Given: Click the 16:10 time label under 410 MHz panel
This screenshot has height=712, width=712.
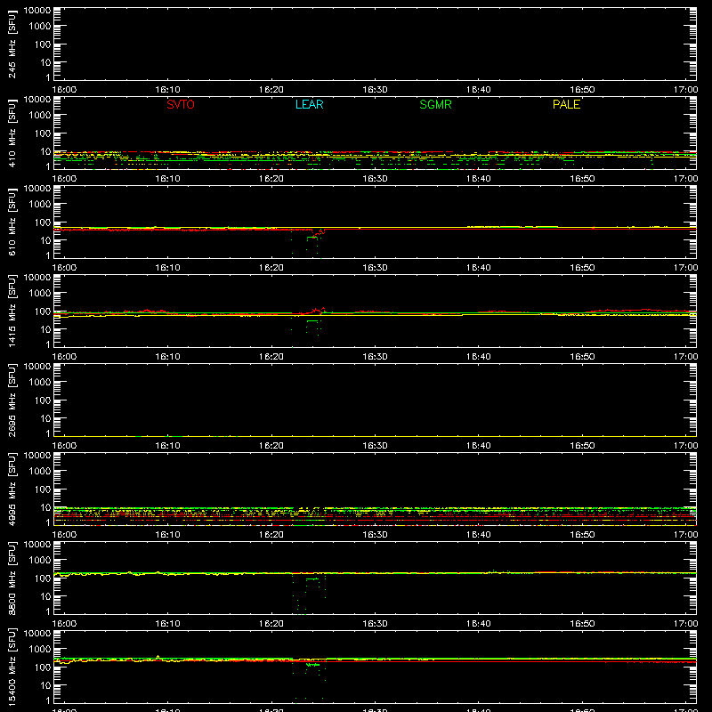Looking at the screenshot, I should (167, 179).
